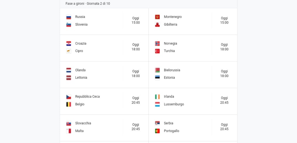Screen dimensions: 297x143
Task: Open the Serbia team link
Action: tap(168, 123)
